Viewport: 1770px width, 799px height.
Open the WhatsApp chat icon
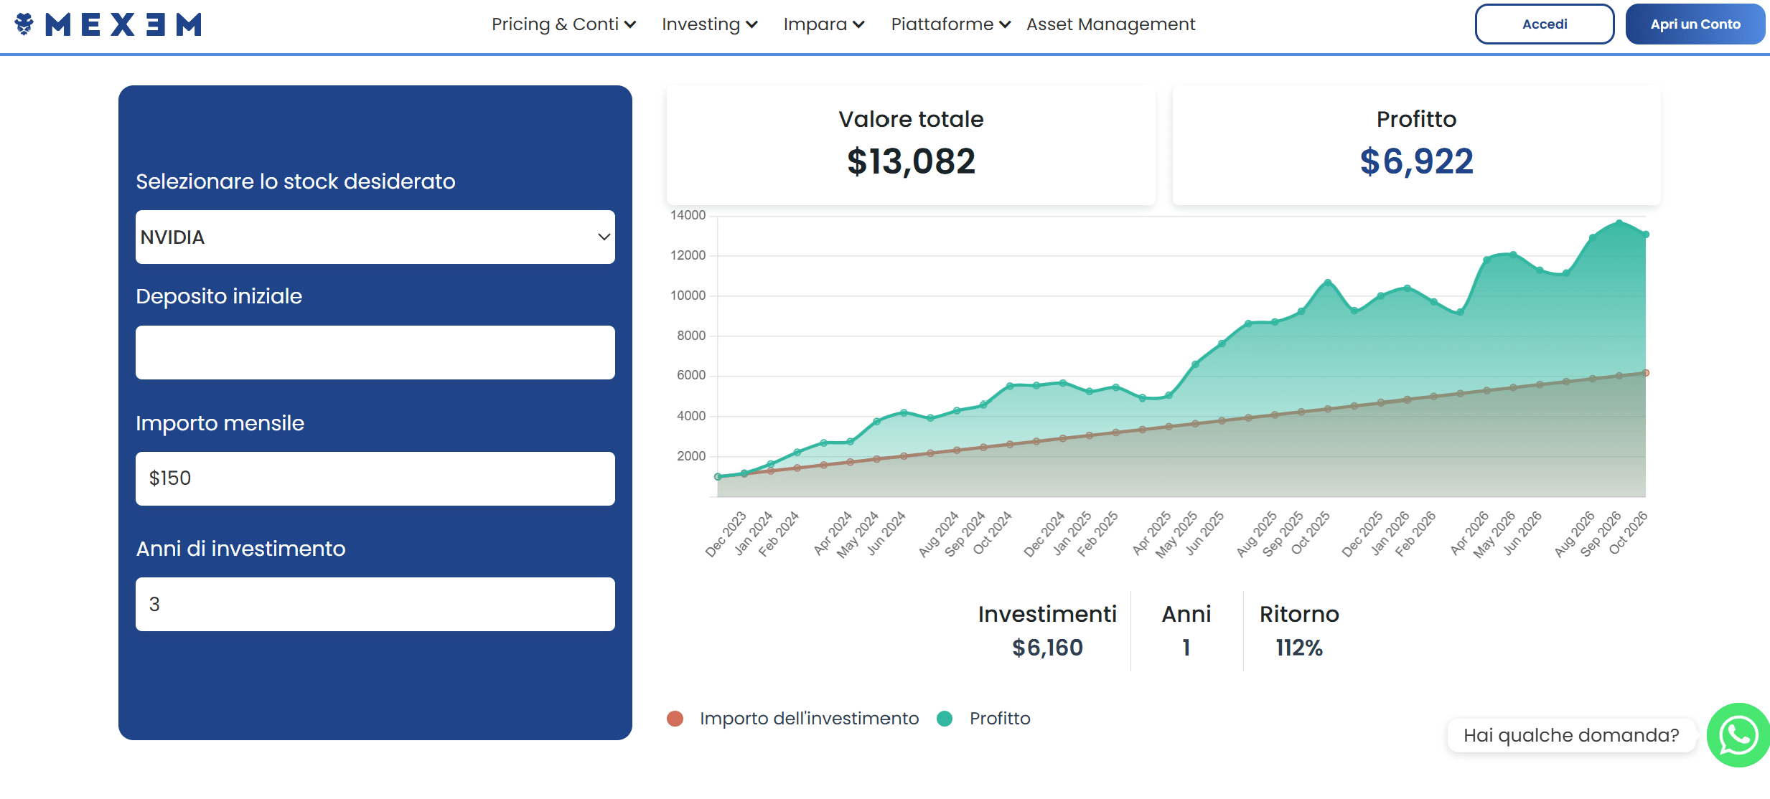[x=1738, y=734]
